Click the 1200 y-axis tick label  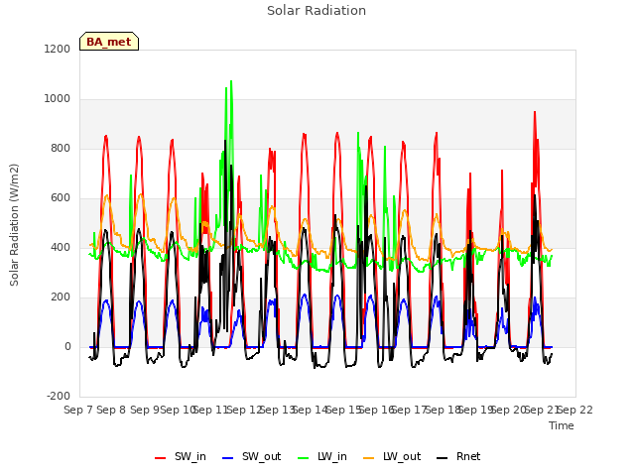click(x=58, y=49)
